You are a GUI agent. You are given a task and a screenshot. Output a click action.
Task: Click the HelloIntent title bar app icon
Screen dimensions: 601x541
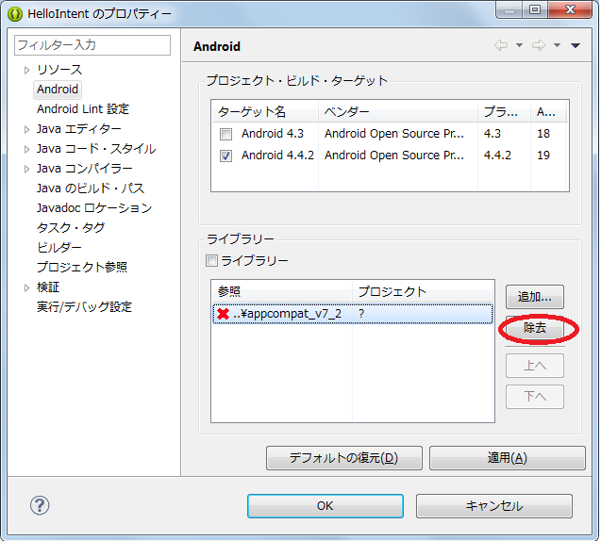coord(15,14)
